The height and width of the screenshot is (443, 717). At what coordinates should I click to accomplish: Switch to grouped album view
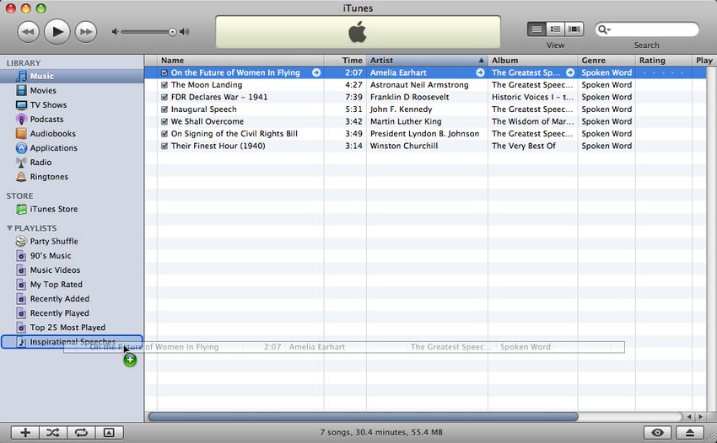click(556, 29)
